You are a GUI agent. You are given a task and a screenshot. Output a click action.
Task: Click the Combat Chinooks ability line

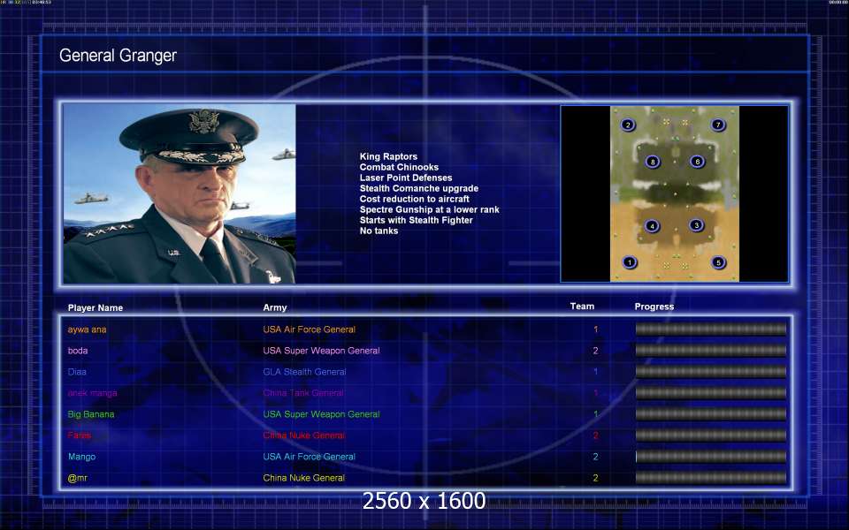[399, 167]
